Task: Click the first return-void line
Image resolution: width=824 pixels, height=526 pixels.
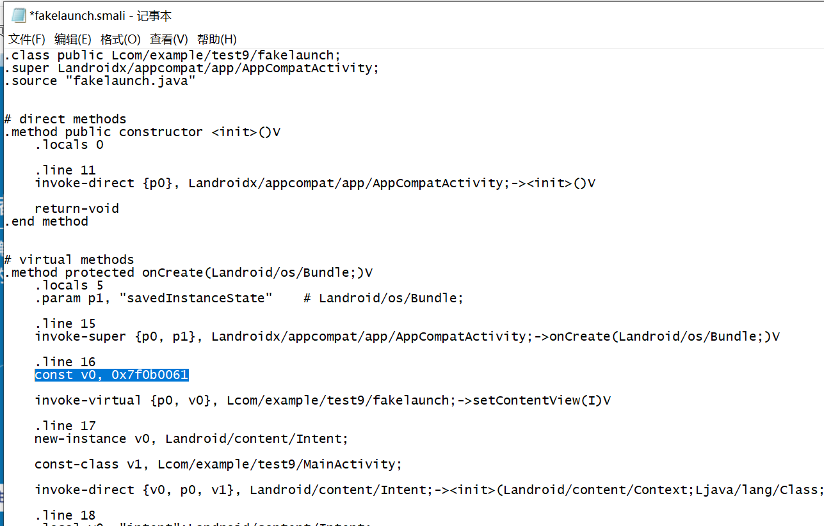Action: tap(77, 208)
